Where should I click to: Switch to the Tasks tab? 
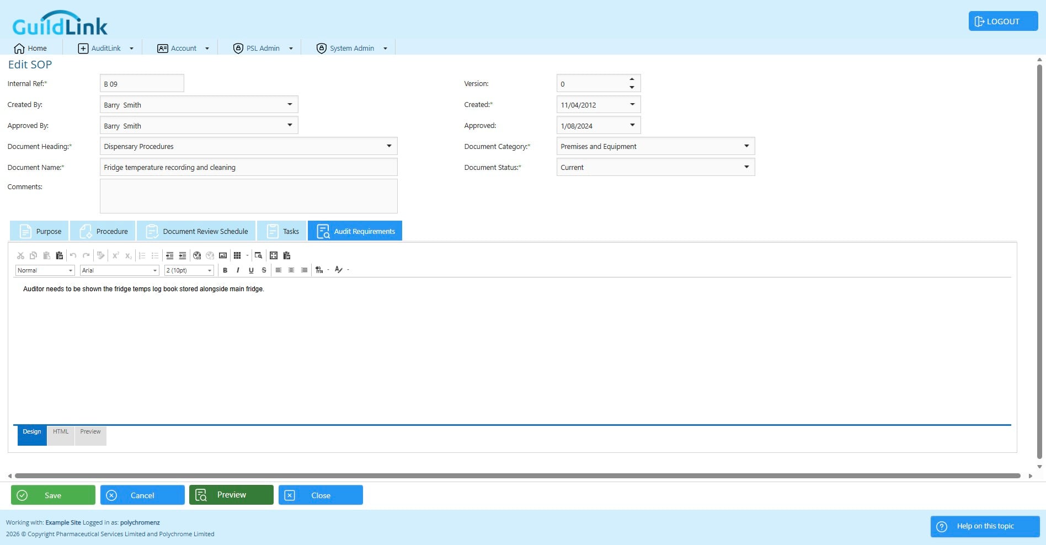point(281,231)
